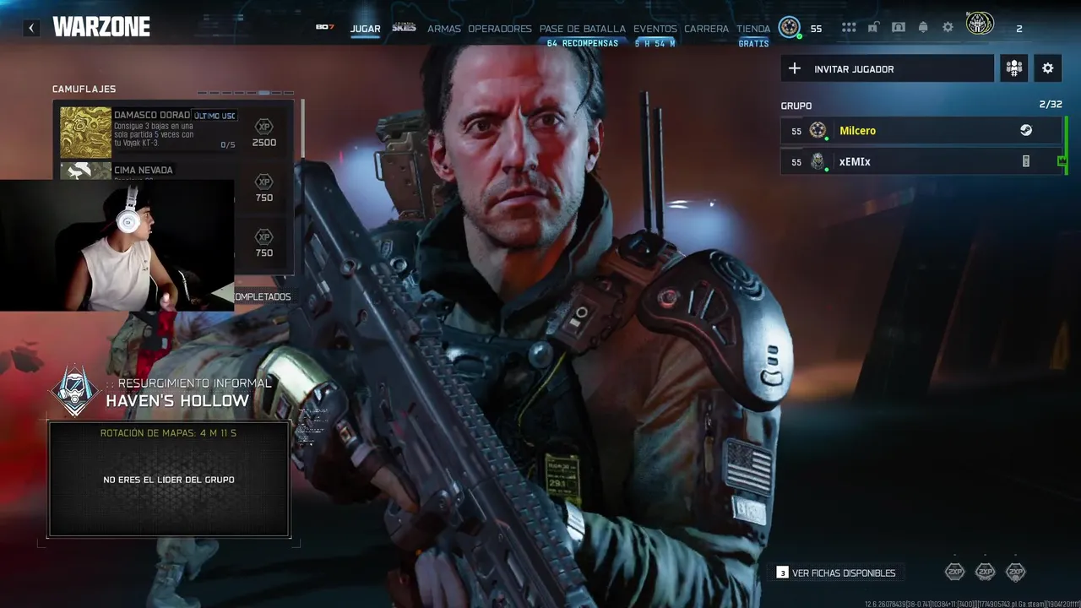The image size is (1081, 608).
Task: Click the 2500 XP reward icon
Action: pyautogui.click(x=263, y=127)
